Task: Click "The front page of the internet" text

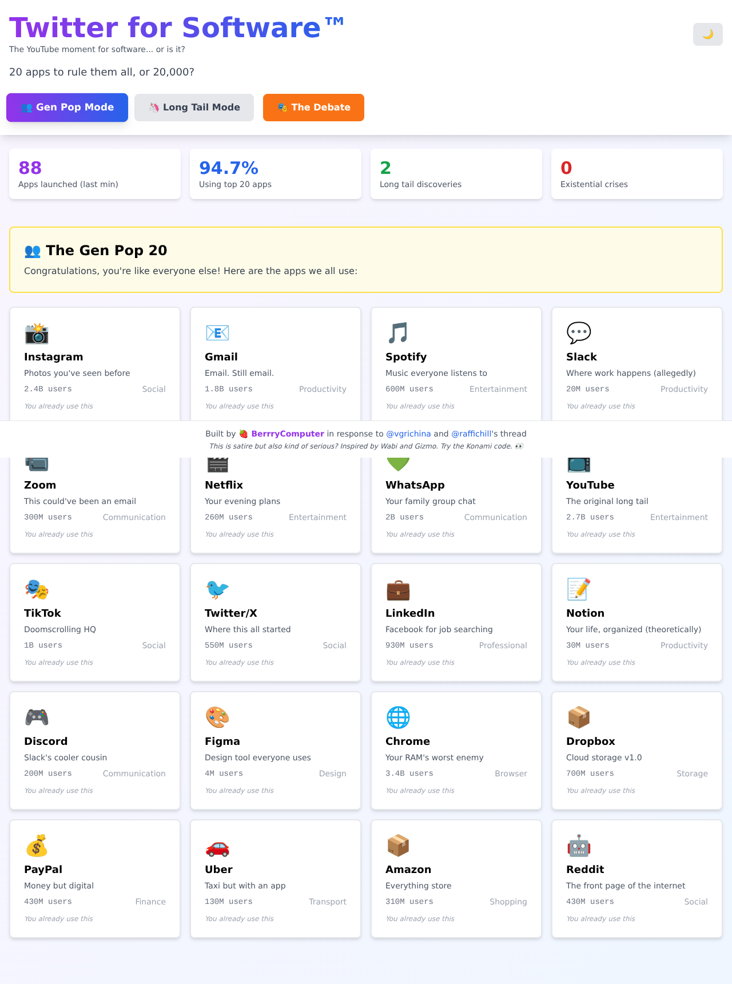Action: tap(626, 886)
